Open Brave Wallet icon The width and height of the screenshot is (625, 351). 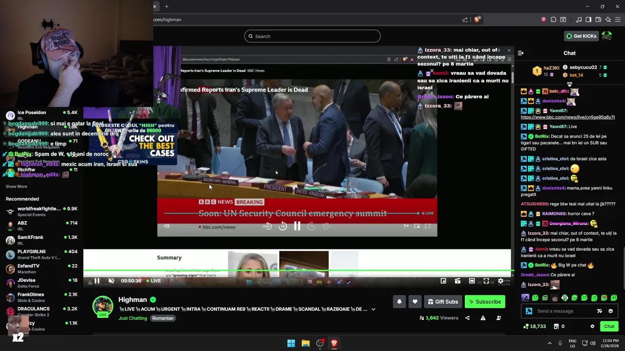coord(598,19)
